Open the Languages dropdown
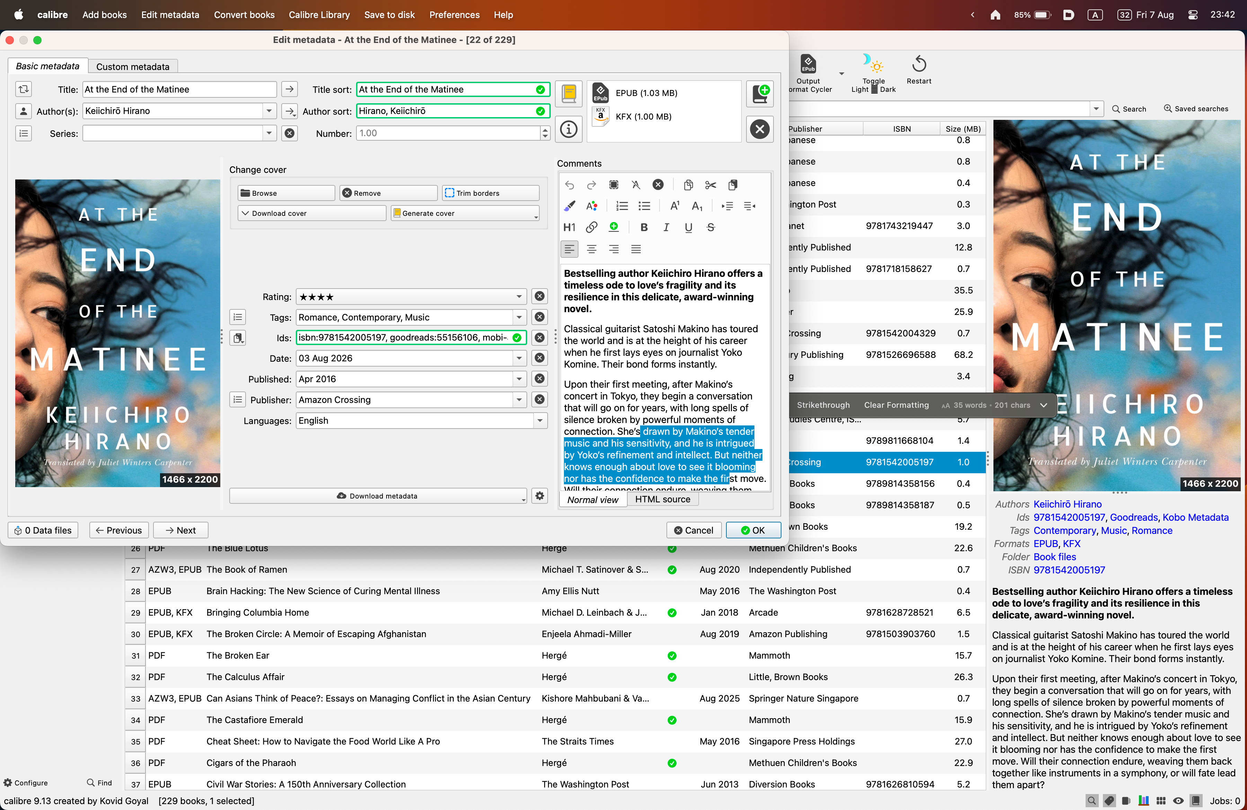Image resolution: width=1247 pixels, height=810 pixels. 540,421
